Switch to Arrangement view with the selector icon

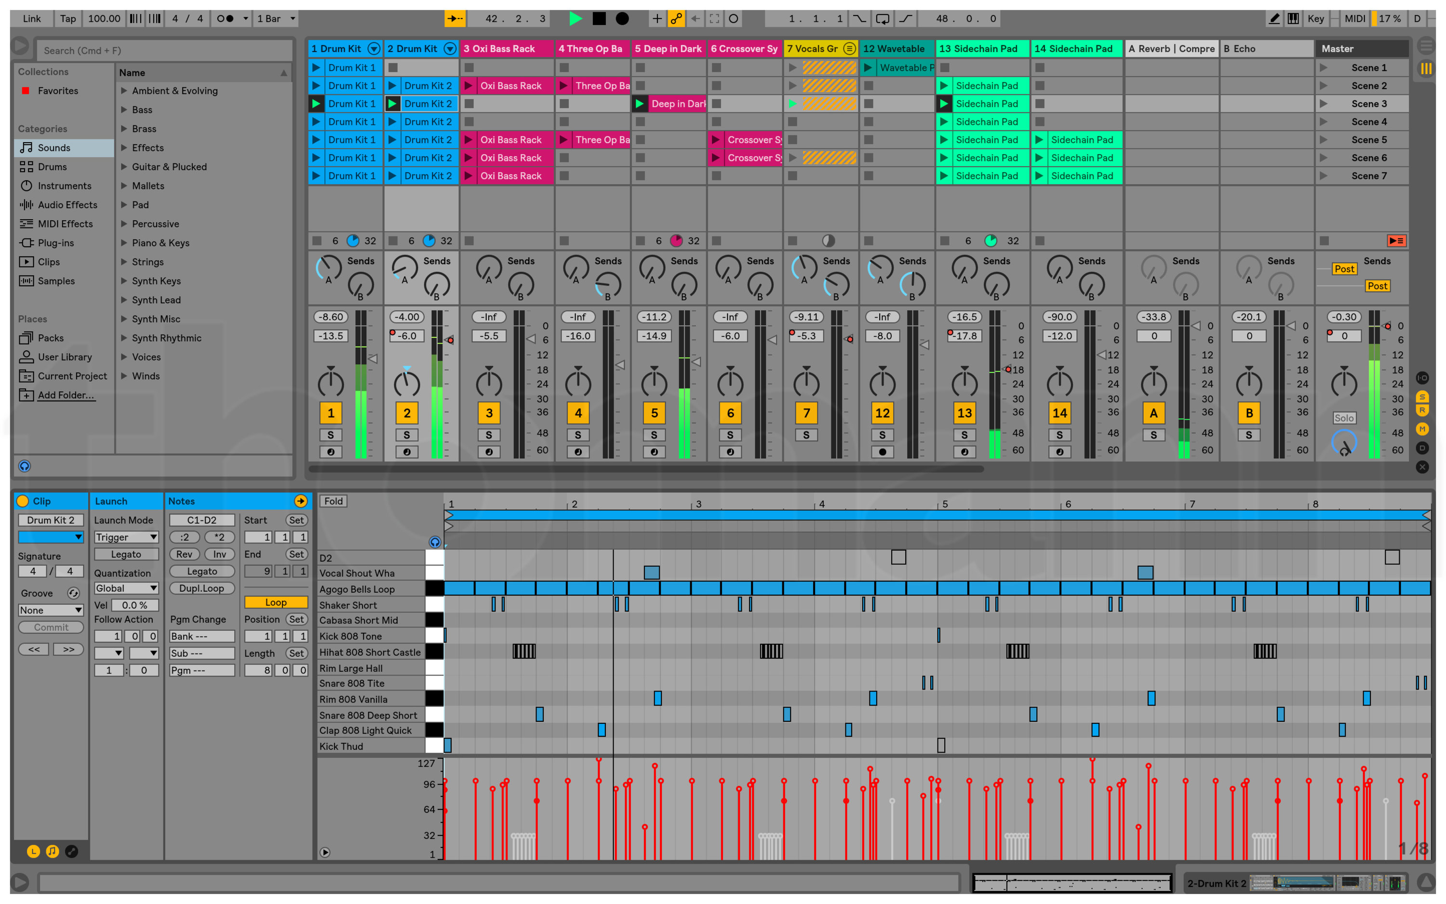click(1426, 45)
